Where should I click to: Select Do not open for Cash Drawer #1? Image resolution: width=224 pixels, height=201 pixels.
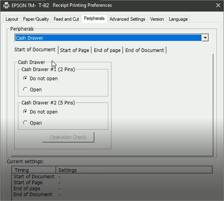pos(40,78)
